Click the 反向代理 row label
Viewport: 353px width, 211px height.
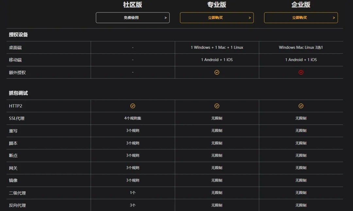coord(17,205)
